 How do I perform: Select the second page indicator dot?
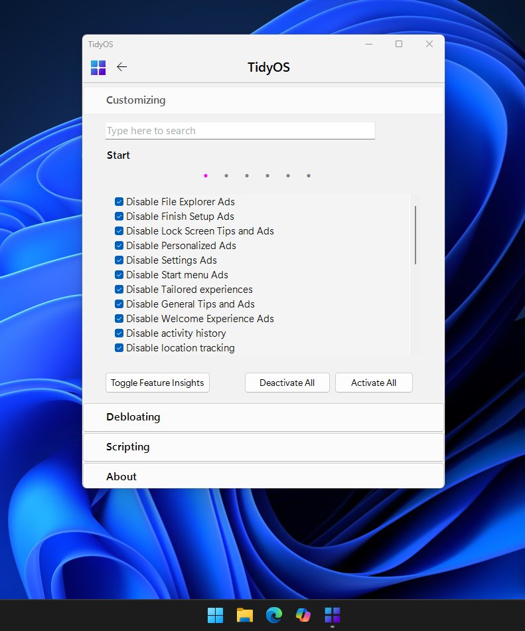point(226,176)
